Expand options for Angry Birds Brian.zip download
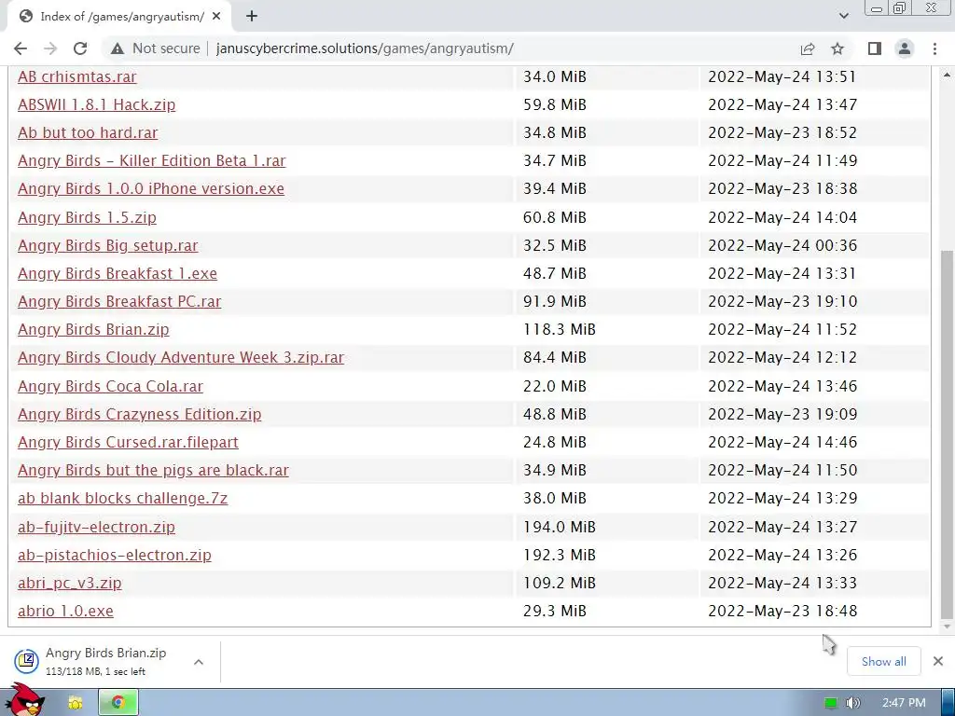The width and height of the screenshot is (955, 716). [199, 662]
